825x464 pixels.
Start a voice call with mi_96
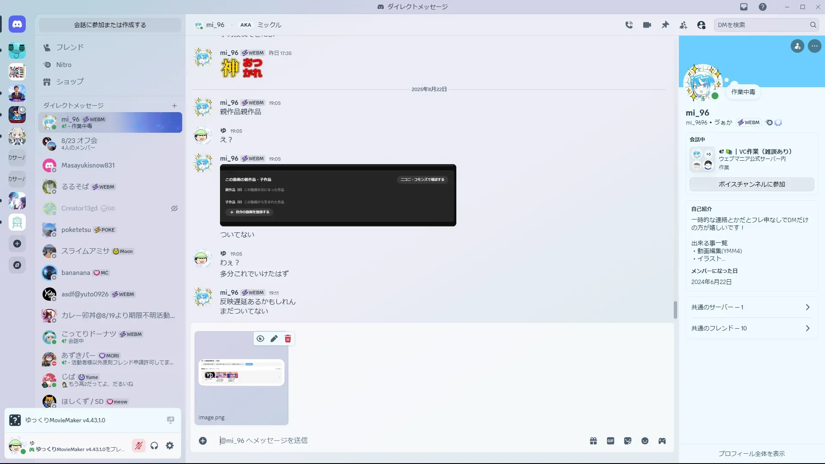point(629,25)
